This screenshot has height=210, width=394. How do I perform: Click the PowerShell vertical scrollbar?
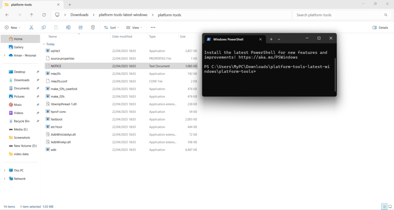[335, 75]
